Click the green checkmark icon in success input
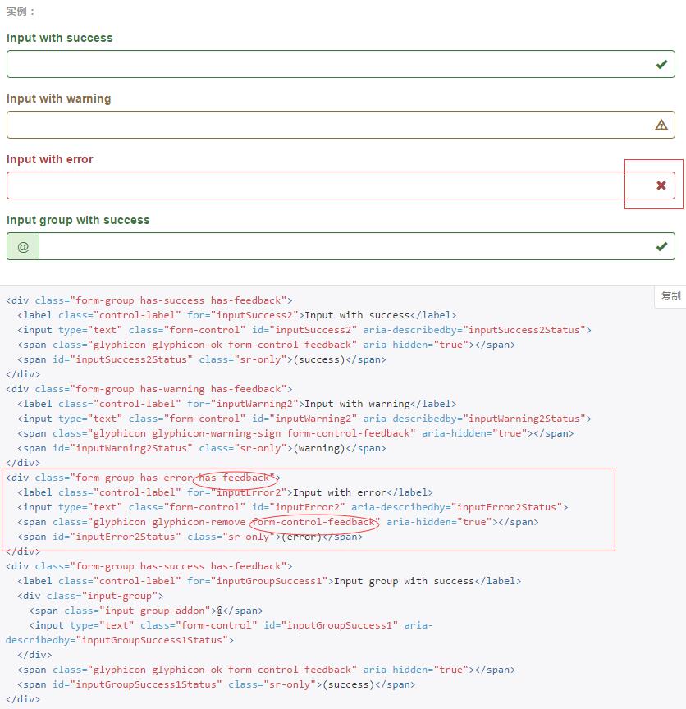This screenshot has width=686, height=709. pyautogui.click(x=661, y=64)
